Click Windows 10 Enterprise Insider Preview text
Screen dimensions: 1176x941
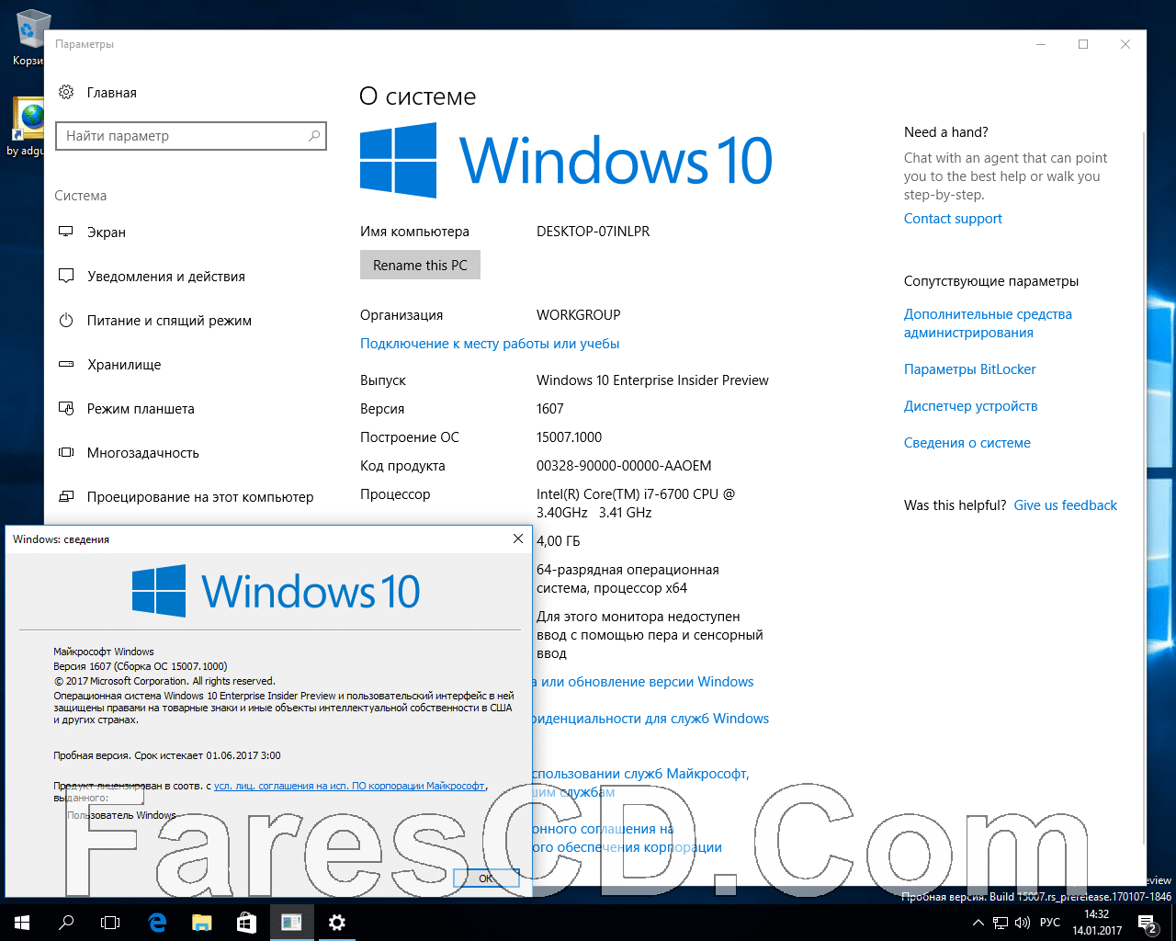tap(652, 380)
